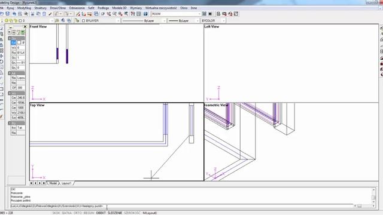Toggle SKOK snap mode in status bar
Screen dimensions: 383x215
tap(56, 213)
